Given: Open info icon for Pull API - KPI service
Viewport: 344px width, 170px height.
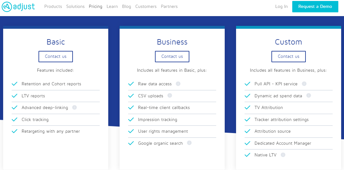Looking at the screenshot, I should click(x=304, y=84).
